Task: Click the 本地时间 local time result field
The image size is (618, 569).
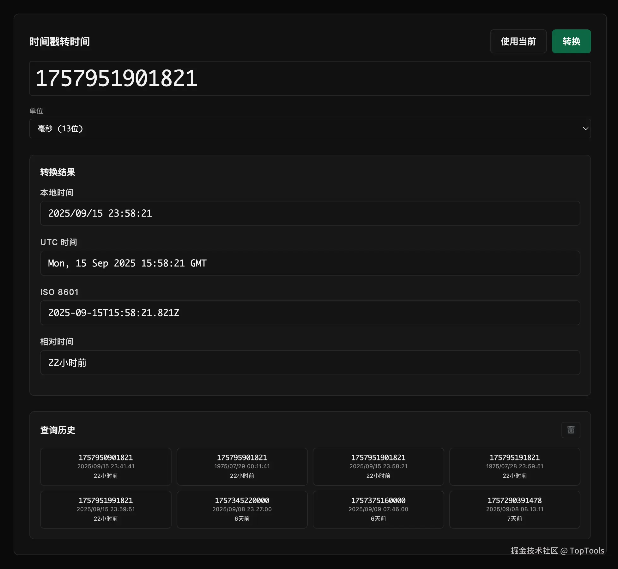Action: [310, 213]
